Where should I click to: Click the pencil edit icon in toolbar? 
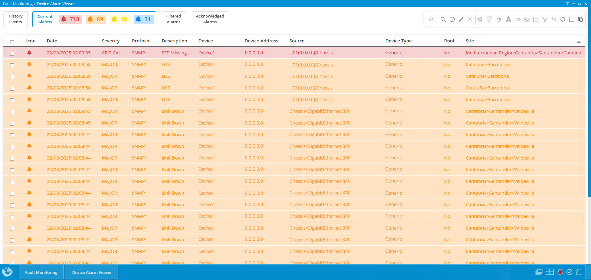pyautogui.click(x=461, y=19)
